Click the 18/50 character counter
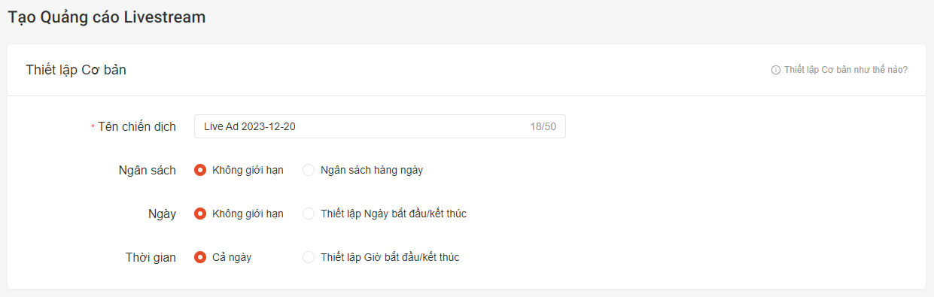 pyautogui.click(x=543, y=126)
